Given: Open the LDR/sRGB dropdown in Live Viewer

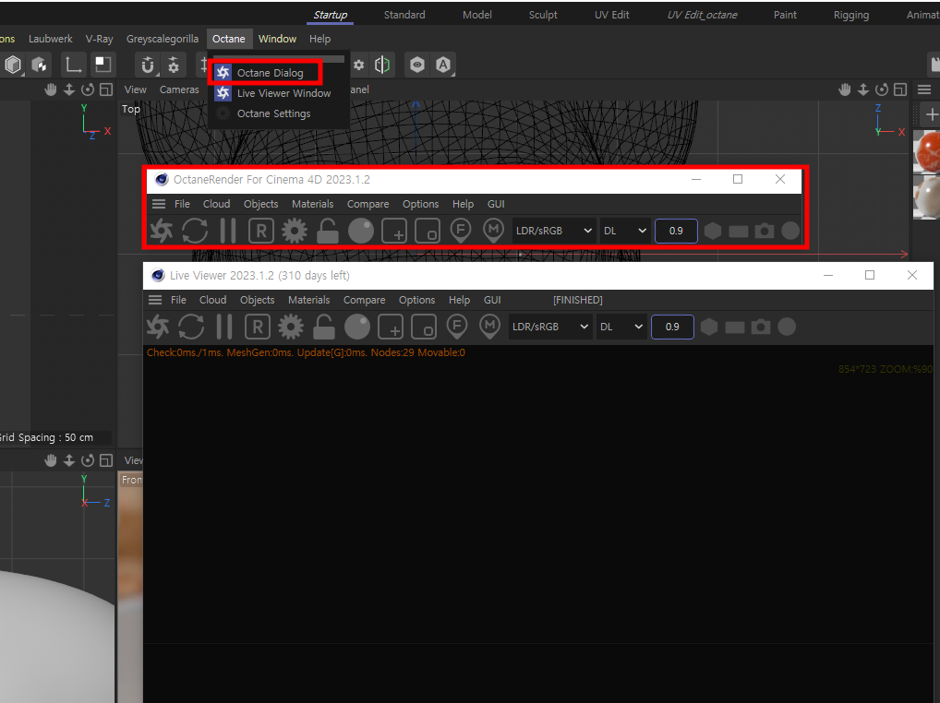Looking at the screenshot, I should [x=550, y=327].
